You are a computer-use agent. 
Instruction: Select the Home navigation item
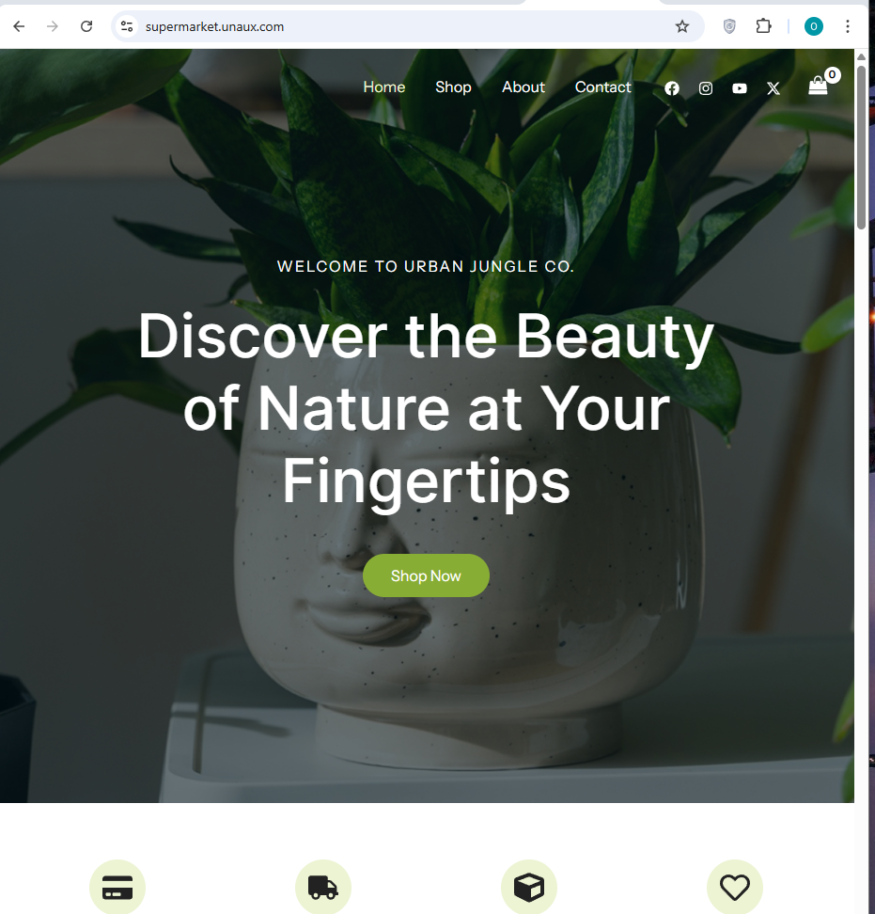point(383,87)
